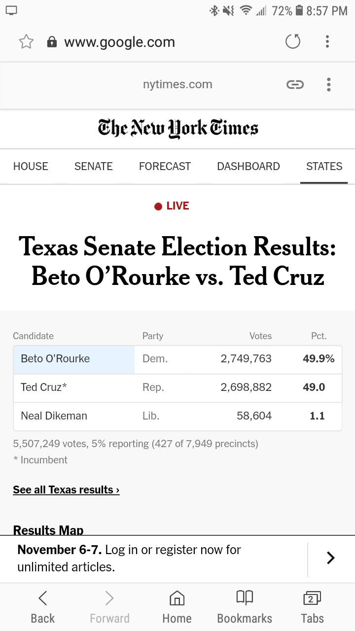This screenshot has height=631, width=355.
Task: Open the FORECAST tab
Action: (165, 167)
